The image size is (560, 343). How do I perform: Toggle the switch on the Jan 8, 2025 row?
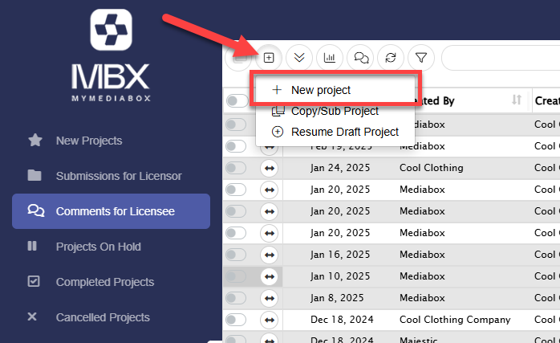tap(236, 298)
